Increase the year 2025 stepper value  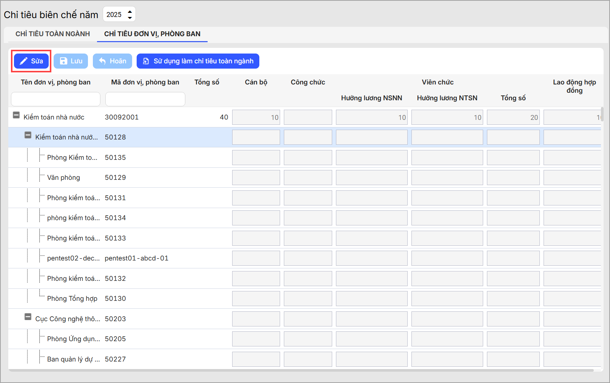click(x=130, y=12)
